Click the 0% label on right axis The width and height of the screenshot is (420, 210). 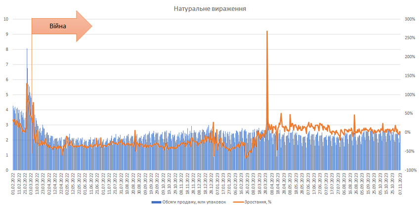coord(409,132)
